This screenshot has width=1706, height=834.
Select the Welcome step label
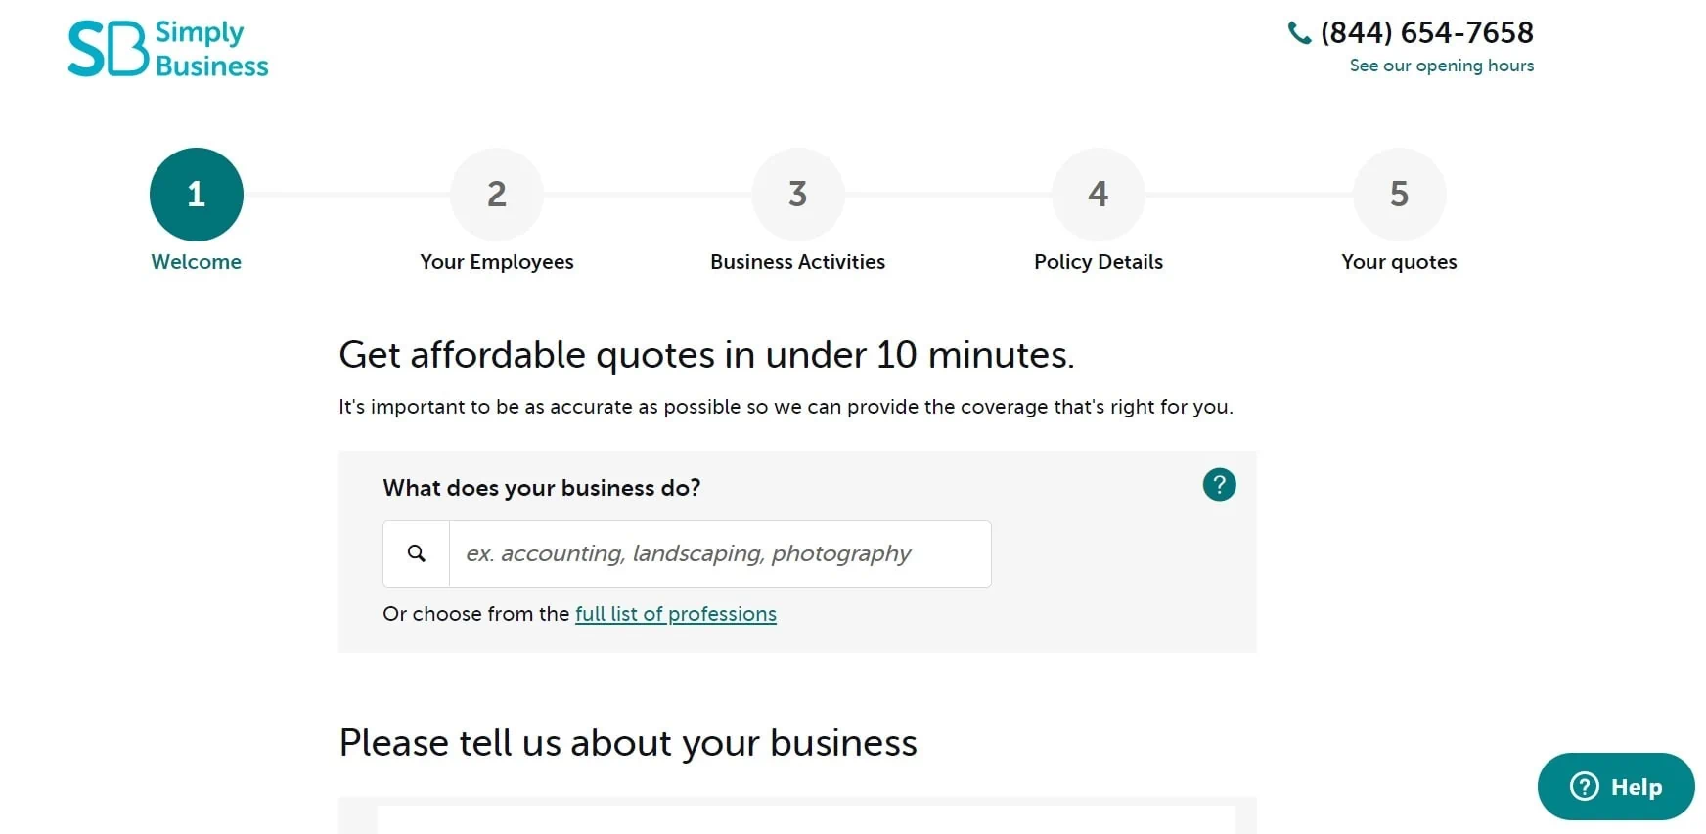pos(197,262)
